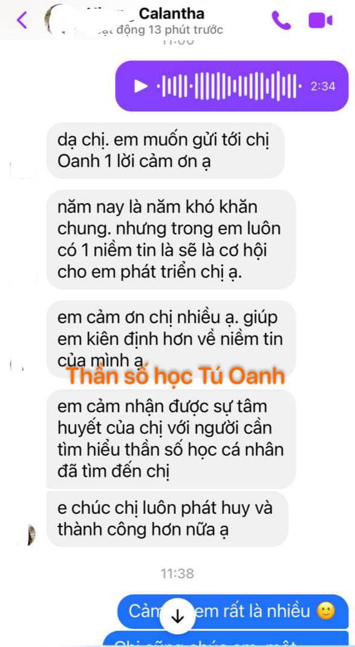Start a voice call with Calantha
Viewport: 355px width, 647px height.
[281, 20]
